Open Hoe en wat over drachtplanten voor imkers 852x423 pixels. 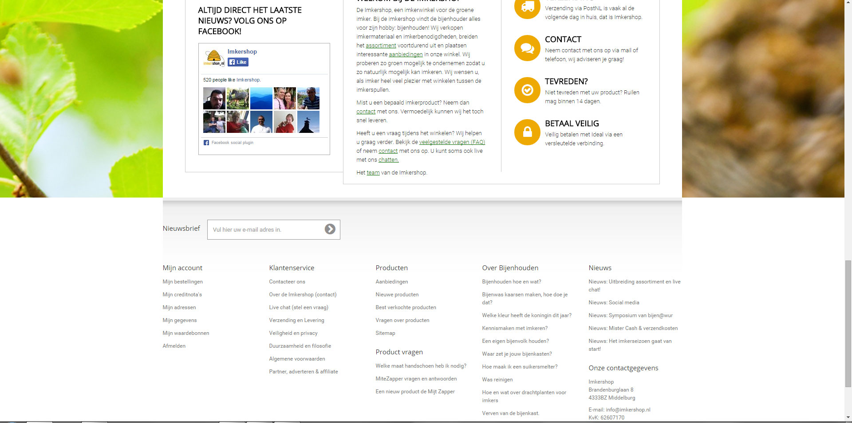tap(524, 396)
